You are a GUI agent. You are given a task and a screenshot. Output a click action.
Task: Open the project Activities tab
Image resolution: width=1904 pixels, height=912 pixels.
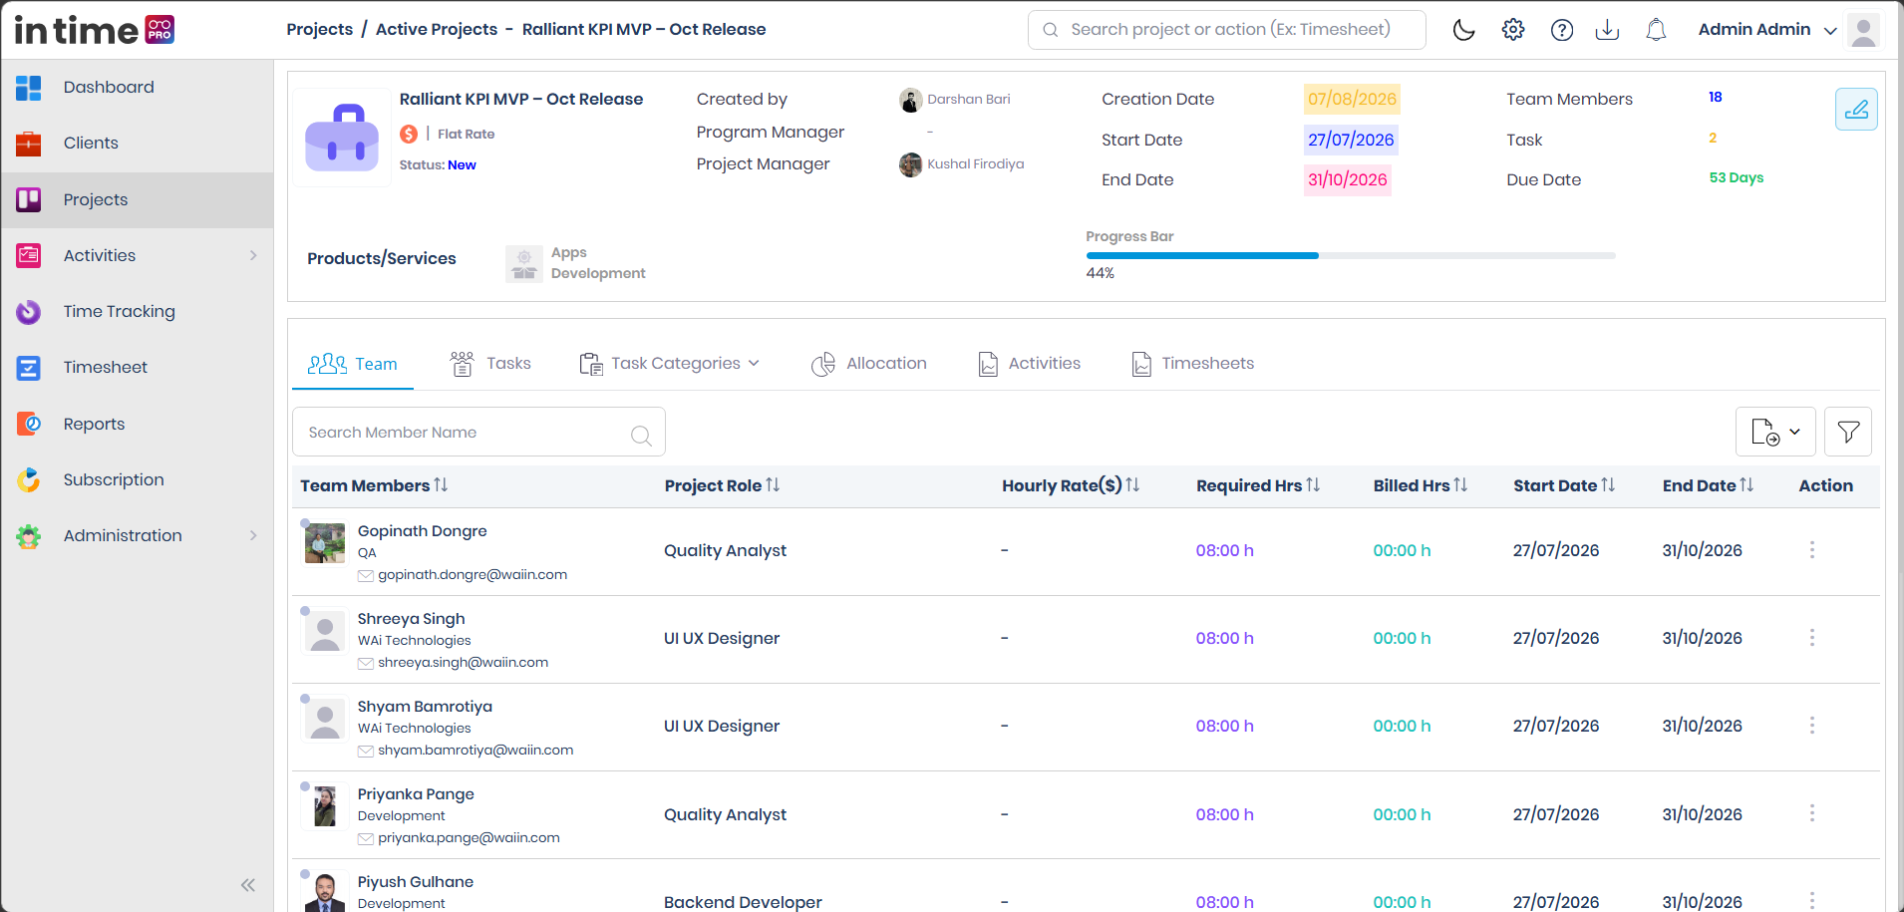click(1030, 364)
